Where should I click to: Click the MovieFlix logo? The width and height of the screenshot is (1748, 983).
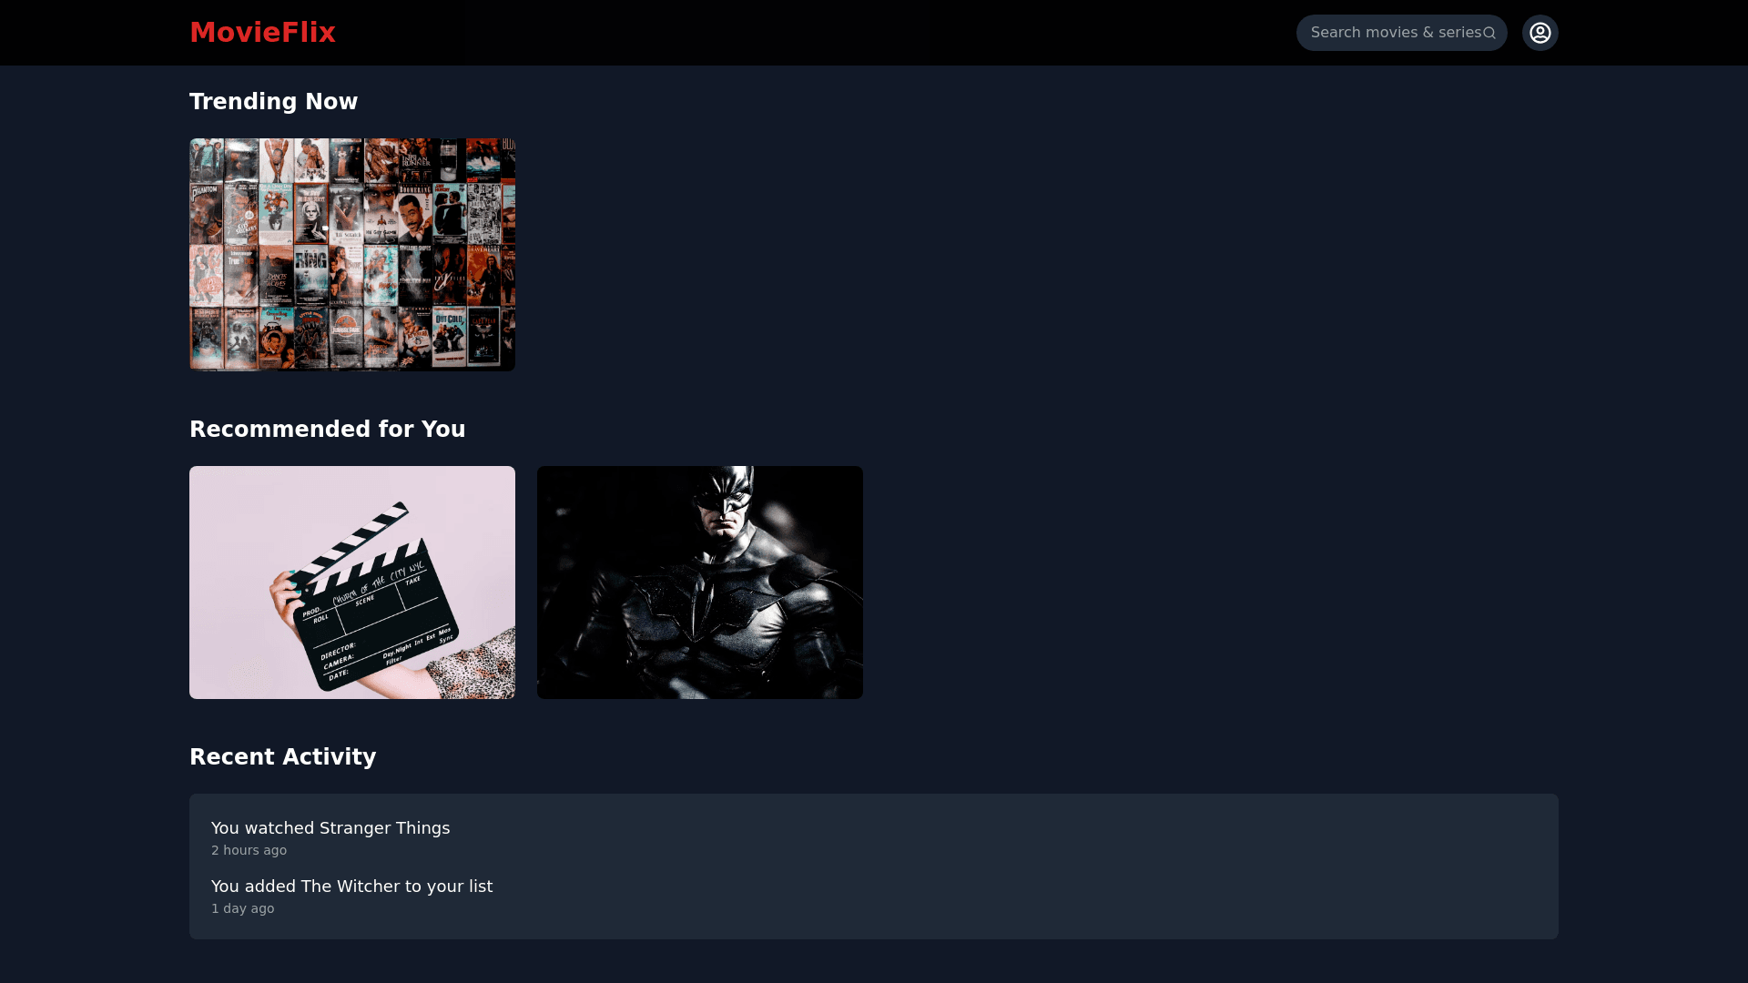[x=262, y=33]
